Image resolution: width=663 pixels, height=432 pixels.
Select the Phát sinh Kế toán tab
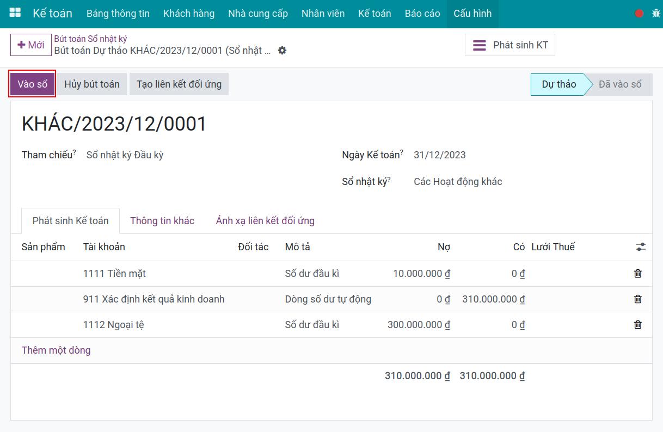(x=71, y=221)
